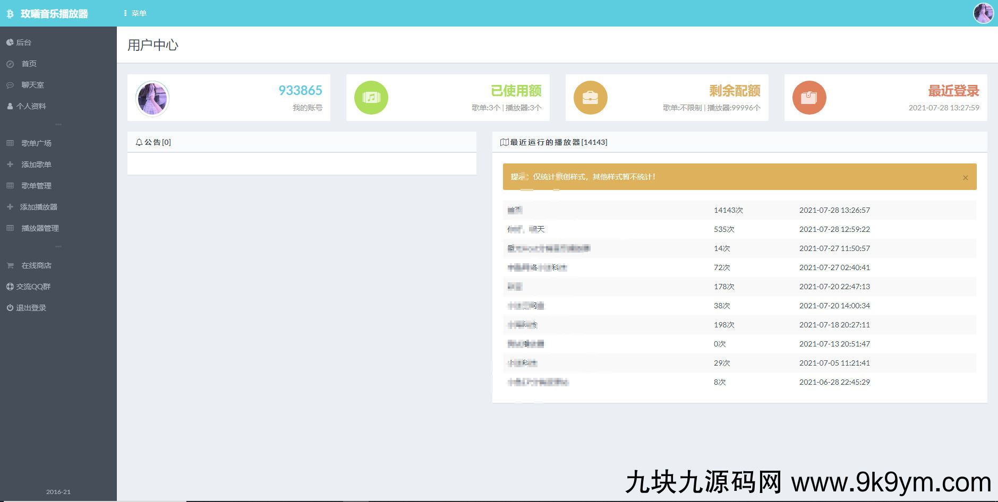Click the shopping cart icon for 在线商店
This screenshot has width=998, height=502.
point(10,265)
